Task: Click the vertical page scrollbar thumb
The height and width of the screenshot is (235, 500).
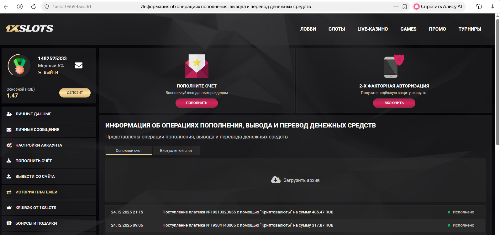Action: click(x=497, y=82)
